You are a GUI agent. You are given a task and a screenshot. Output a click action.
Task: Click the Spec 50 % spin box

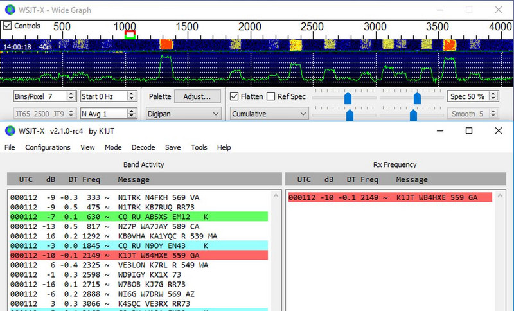[473, 96]
